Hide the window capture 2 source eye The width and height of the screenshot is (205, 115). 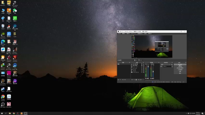[x=142, y=65]
